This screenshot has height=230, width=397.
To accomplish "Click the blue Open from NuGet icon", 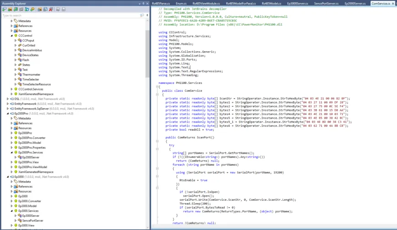I will pyautogui.click(x=26, y=10).
